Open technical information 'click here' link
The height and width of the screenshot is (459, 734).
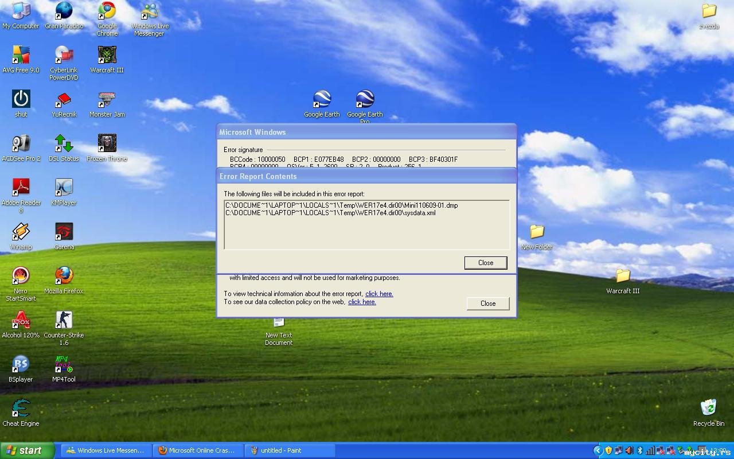tap(379, 294)
